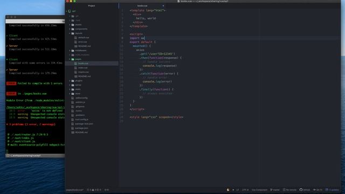
Task: Open .prettierrc file
Action: [x=80, y=115]
